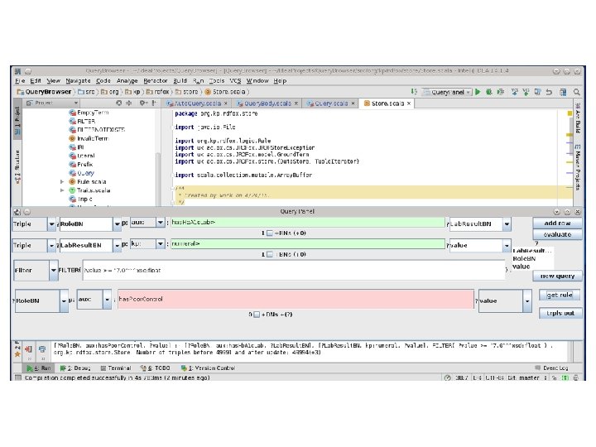This screenshot has width=596, height=447.
Task: Click the evaluate button
Action: [557, 234]
